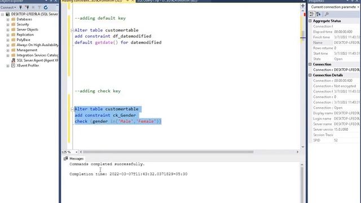
Task: Open the Messages results tab
Action: [74, 158]
